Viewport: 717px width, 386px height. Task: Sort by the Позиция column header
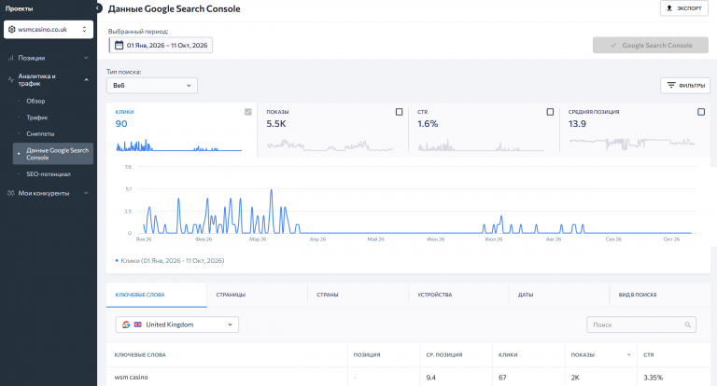(367, 355)
